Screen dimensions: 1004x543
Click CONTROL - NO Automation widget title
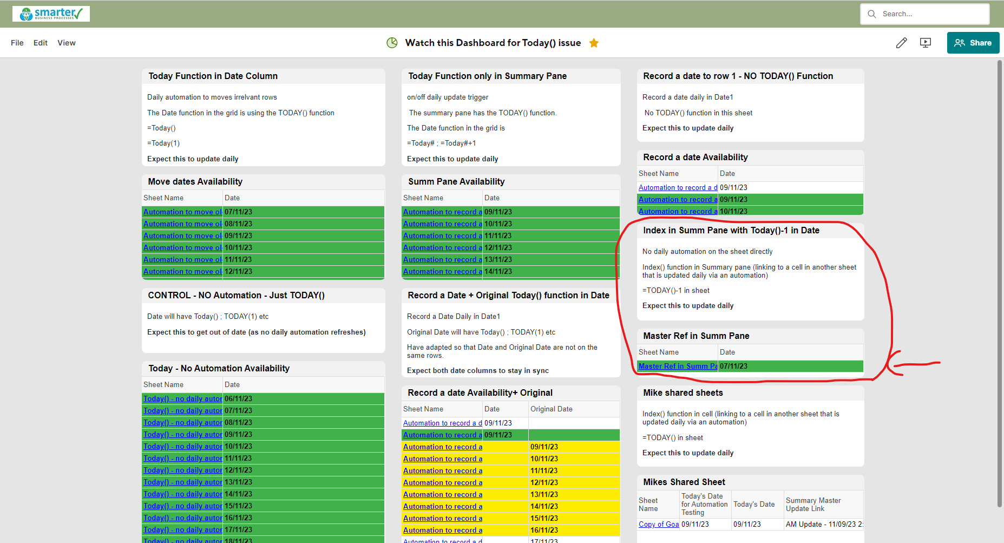[237, 296]
